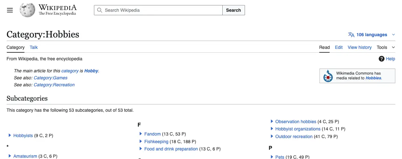Select the View history tab
This screenshot has height=159, width=402.
point(359,47)
